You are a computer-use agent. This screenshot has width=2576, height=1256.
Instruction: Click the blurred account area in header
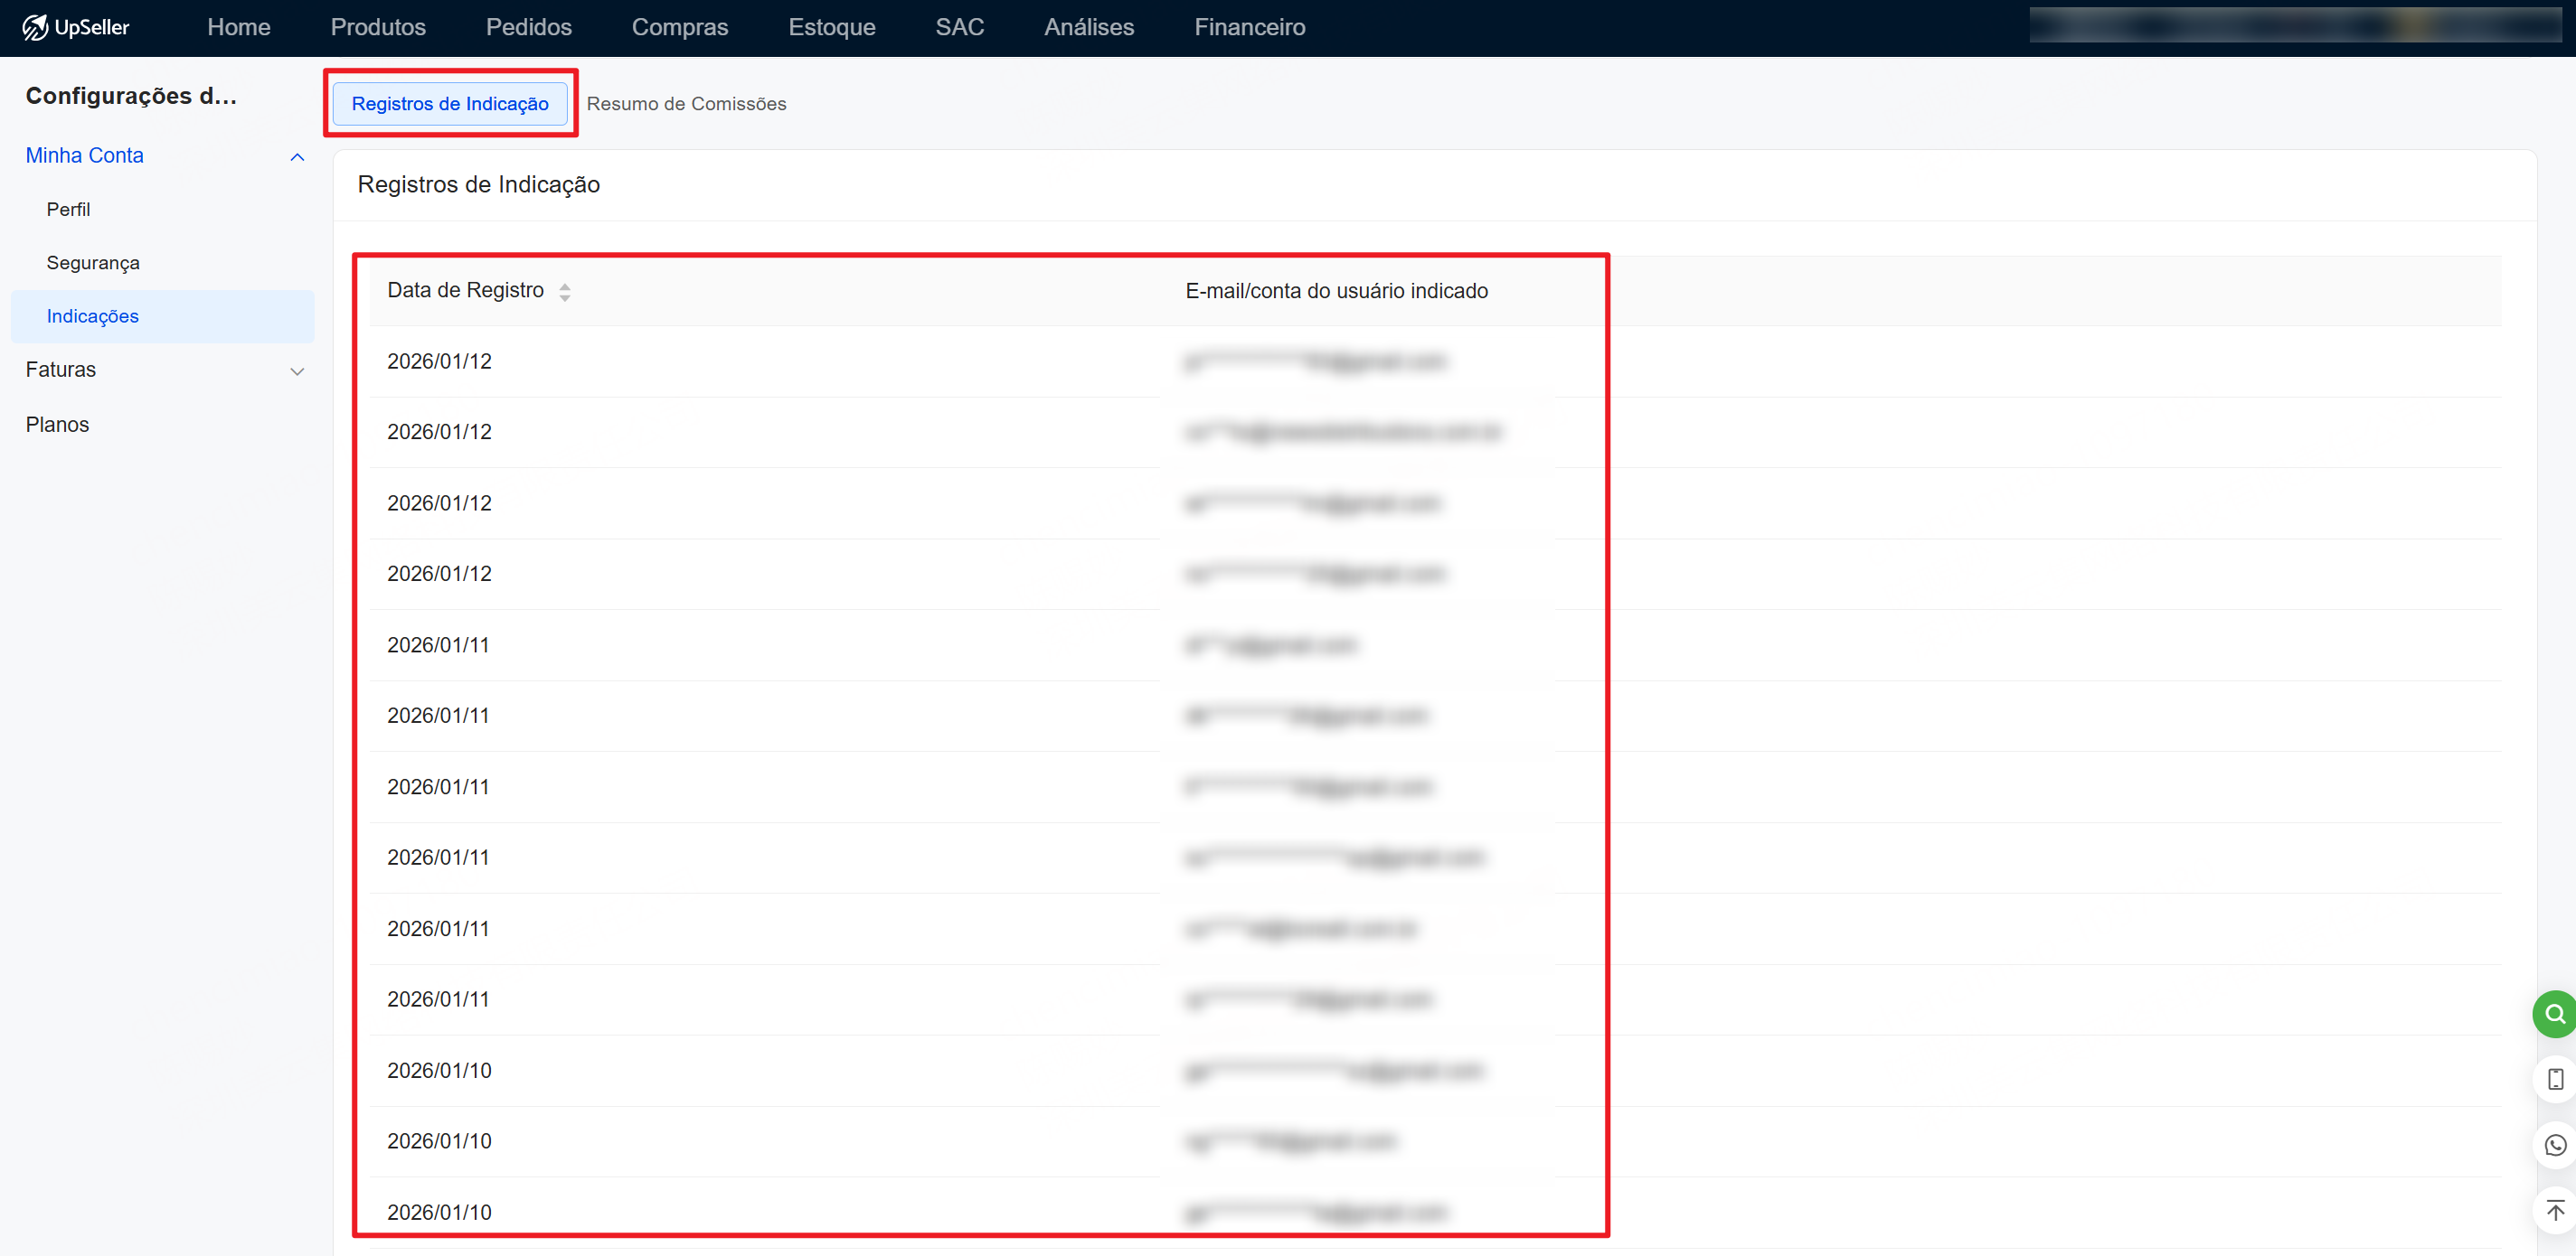click(2295, 26)
